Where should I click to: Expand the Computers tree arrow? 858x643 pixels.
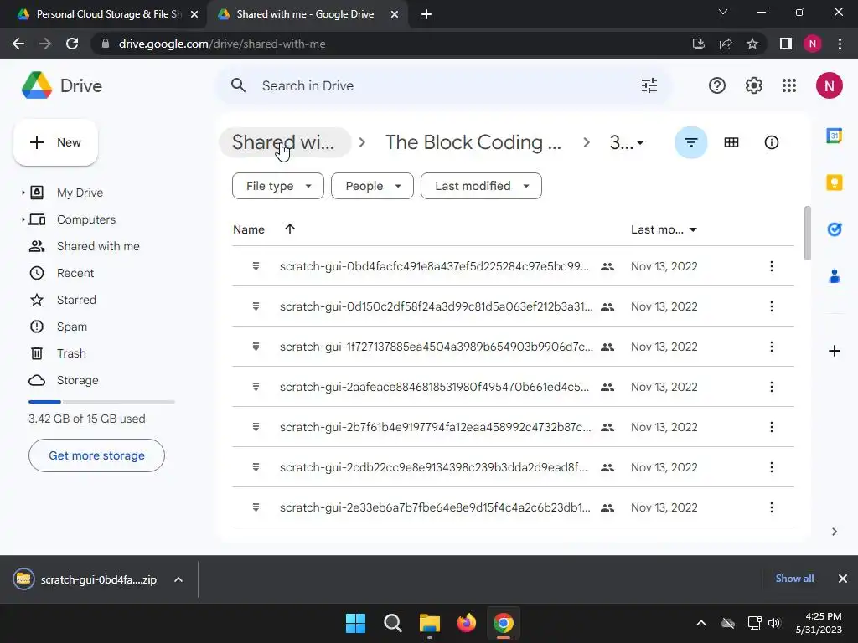coord(23,219)
